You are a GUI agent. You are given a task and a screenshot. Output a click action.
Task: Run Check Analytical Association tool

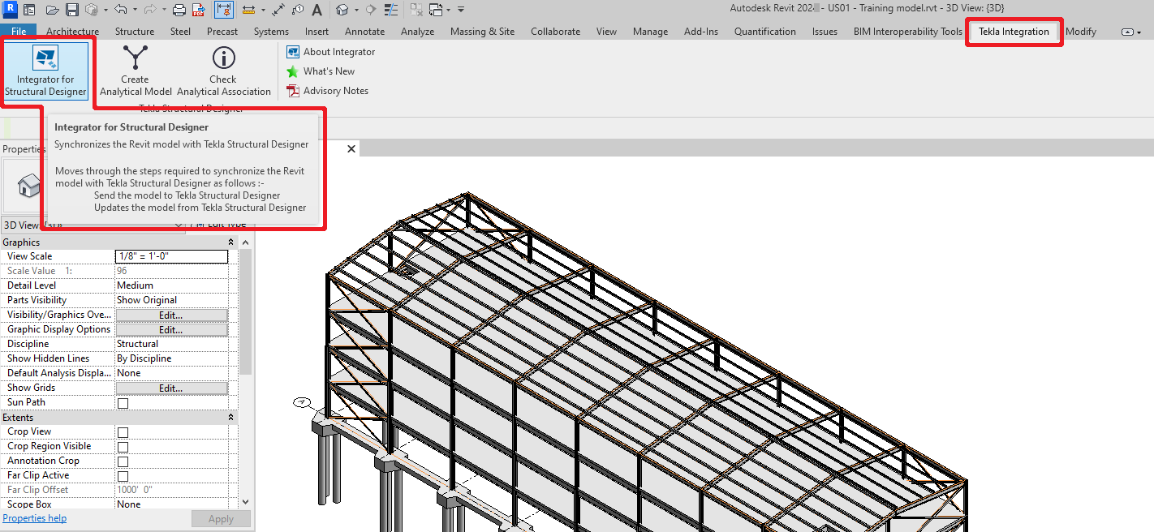coord(223,71)
